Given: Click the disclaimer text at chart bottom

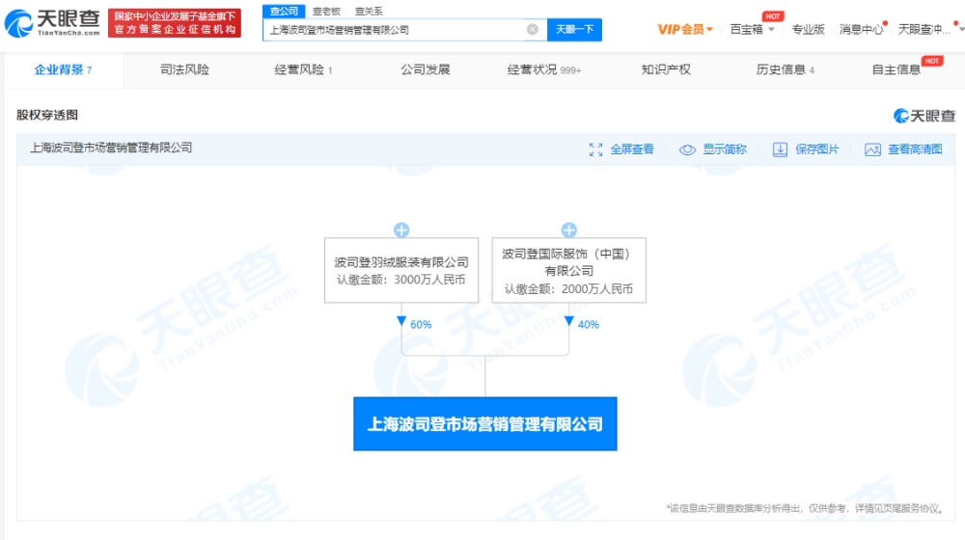Looking at the screenshot, I should coord(805,508).
